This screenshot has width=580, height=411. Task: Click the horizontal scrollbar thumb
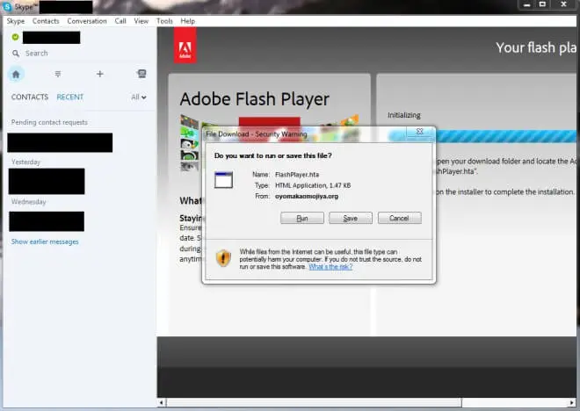click(314, 402)
